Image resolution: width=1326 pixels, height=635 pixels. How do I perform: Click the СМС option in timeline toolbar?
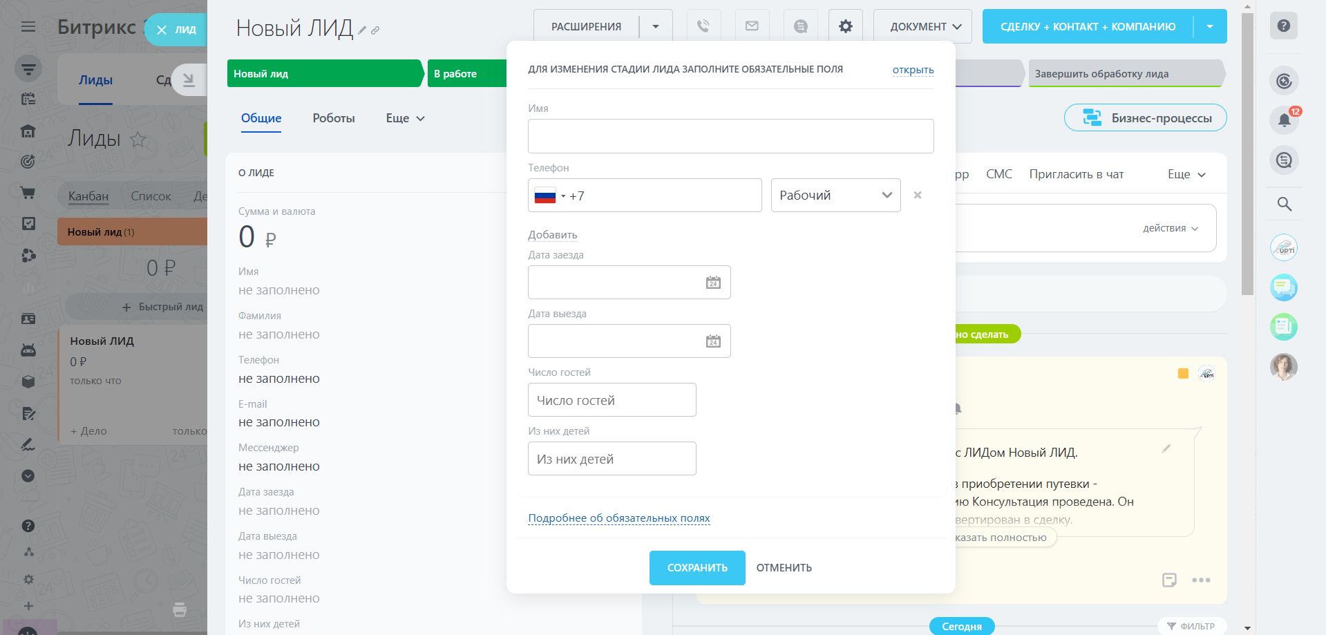click(999, 174)
